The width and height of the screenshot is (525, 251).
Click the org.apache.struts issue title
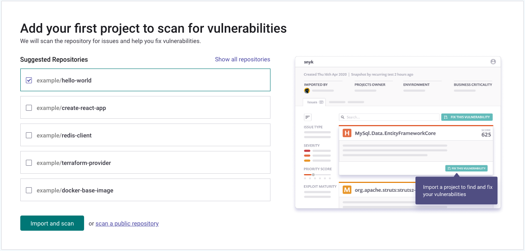(x=385, y=190)
